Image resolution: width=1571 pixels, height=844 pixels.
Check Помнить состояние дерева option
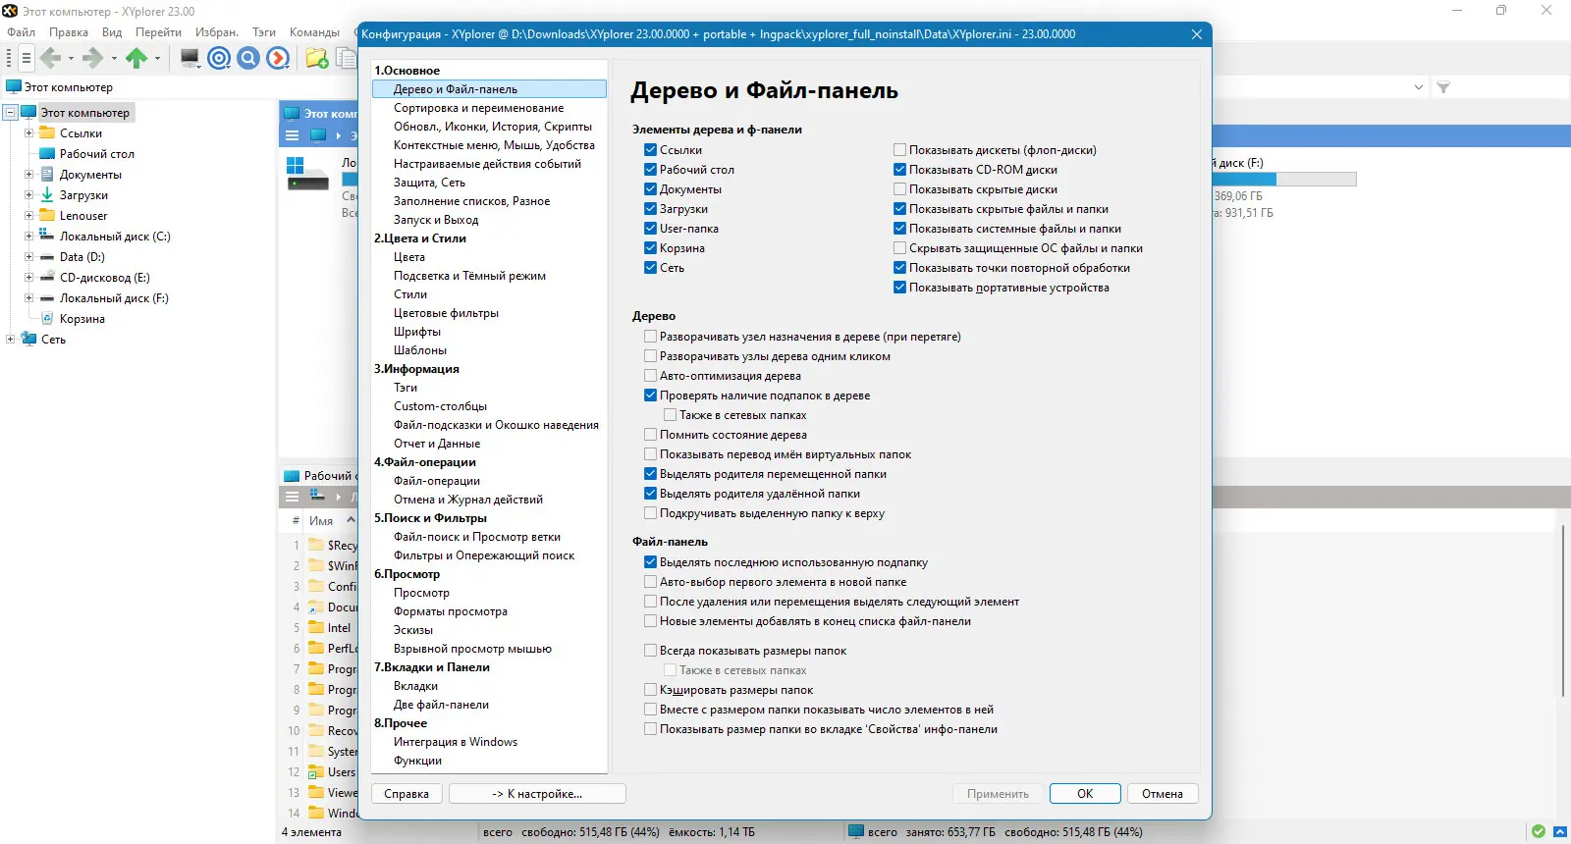coord(650,435)
